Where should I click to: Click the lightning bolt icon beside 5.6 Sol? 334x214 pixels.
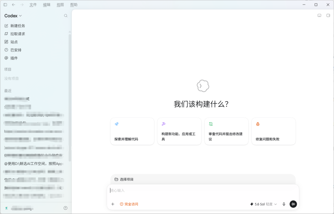coord(252,204)
